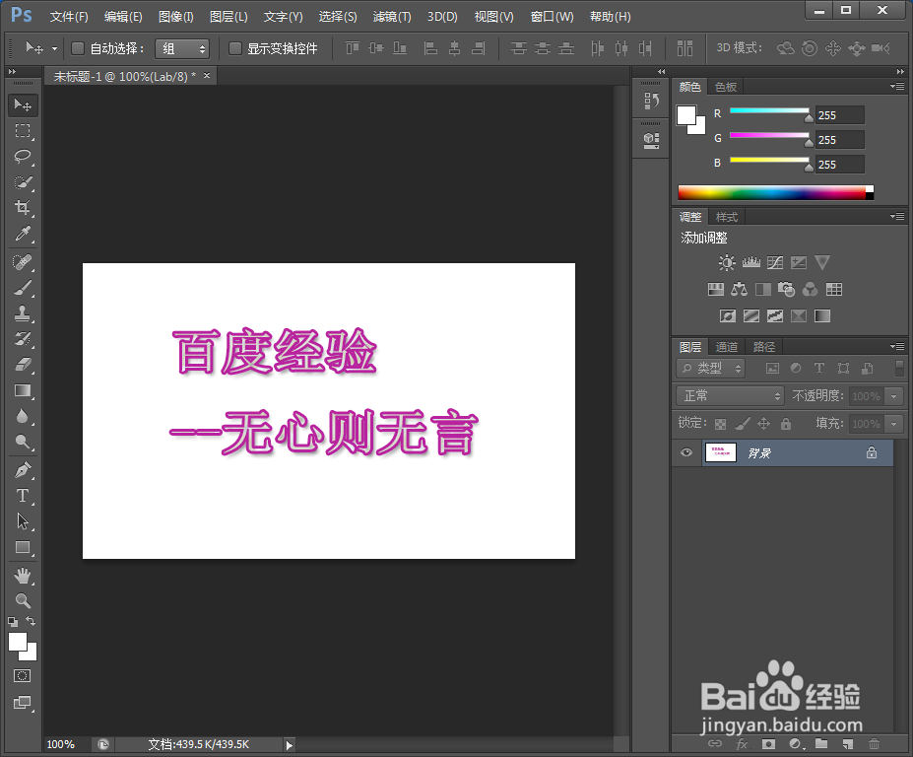Image resolution: width=913 pixels, height=757 pixels.
Task: Open the 文件(F) menu
Action: (x=69, y=17)
